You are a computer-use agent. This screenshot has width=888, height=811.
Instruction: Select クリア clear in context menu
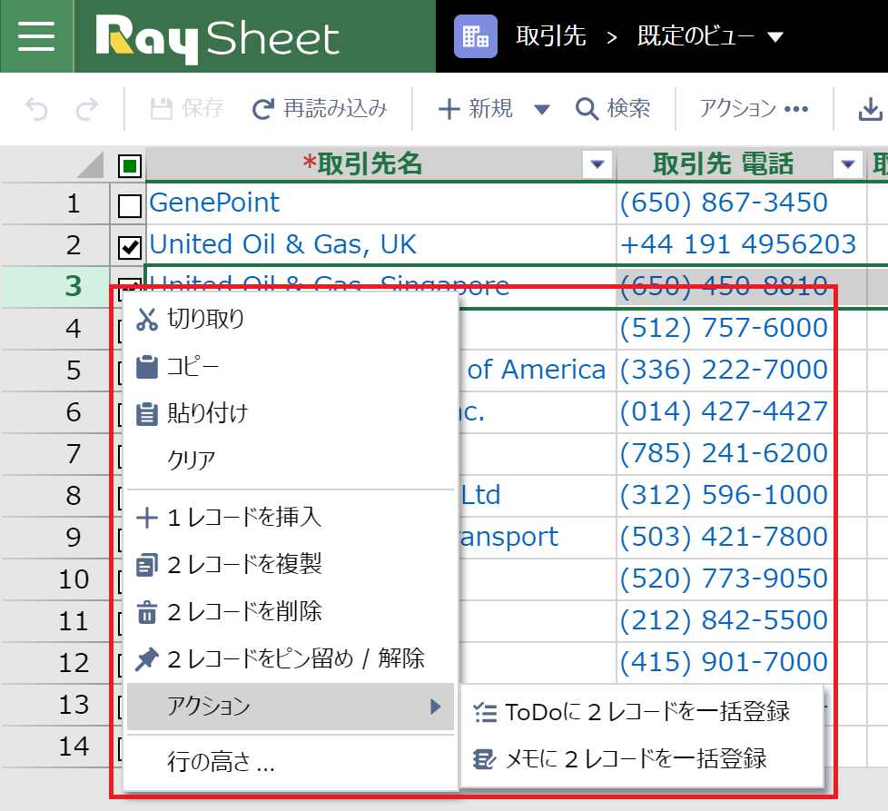pyautogui.click(x=290, y=460)
